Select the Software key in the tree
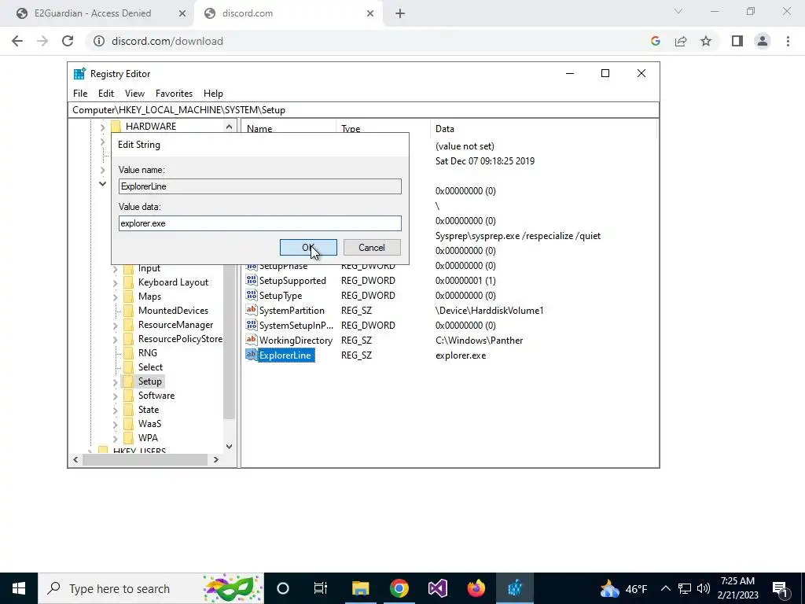 point(156,396)
